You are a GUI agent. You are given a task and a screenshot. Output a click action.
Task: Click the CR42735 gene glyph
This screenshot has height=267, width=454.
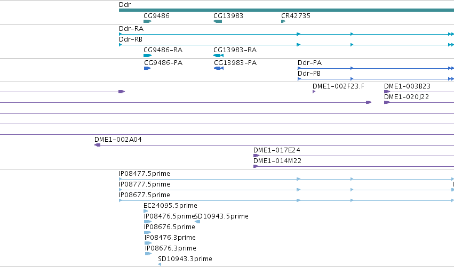point(283,21)
